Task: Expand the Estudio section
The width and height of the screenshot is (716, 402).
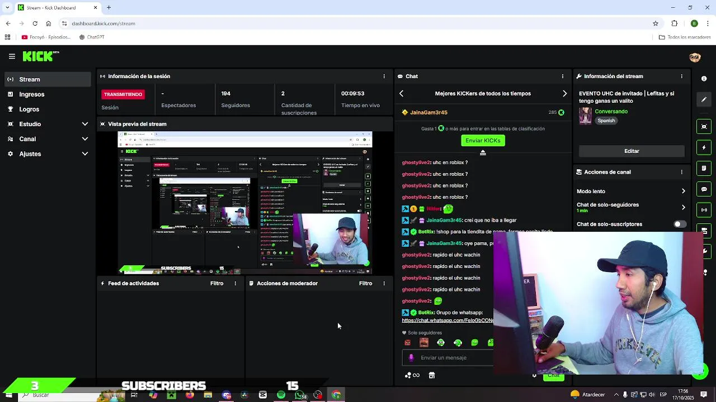Action: point(47,124)
